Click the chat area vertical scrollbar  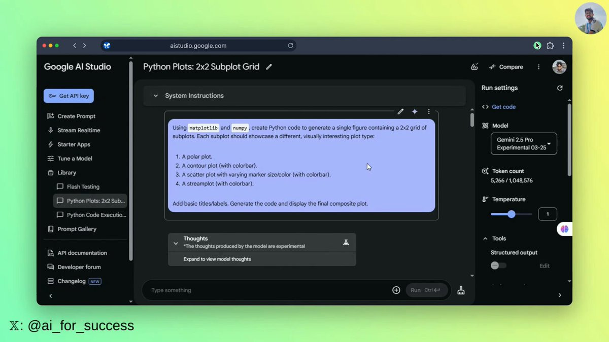point(472,120)
